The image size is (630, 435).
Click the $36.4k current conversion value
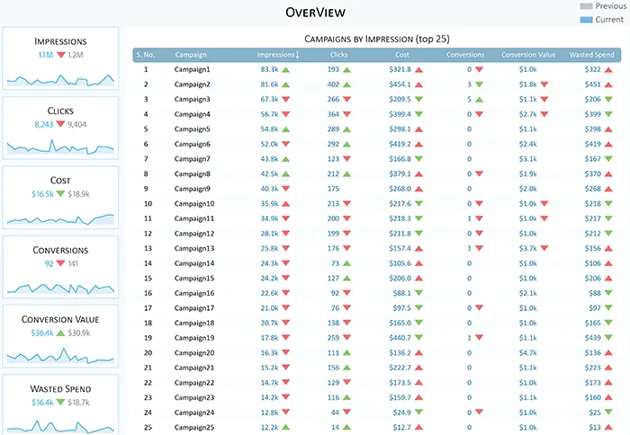pyautogui.click(x=42, y=333)
